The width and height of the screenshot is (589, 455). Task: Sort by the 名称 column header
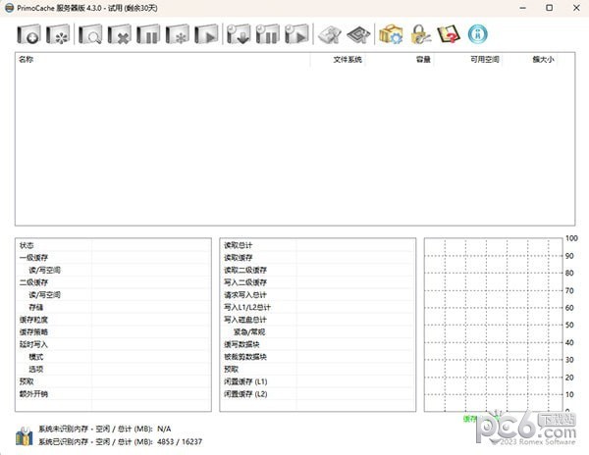tap(163, 59)
